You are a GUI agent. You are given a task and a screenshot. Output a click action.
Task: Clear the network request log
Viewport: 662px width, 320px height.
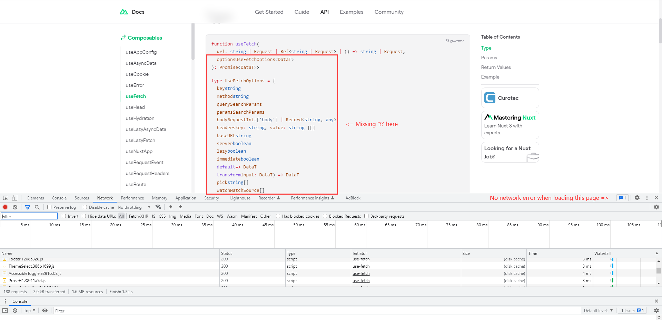pyautogui.click(x=15, y=207)
